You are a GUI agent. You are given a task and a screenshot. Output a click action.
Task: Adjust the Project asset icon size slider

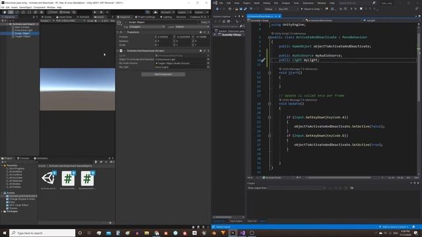(x=106, y=223)
